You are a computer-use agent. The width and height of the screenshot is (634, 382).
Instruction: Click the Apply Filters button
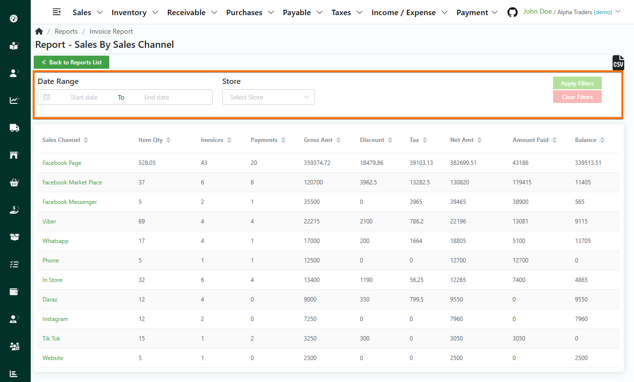pos(577,83)
